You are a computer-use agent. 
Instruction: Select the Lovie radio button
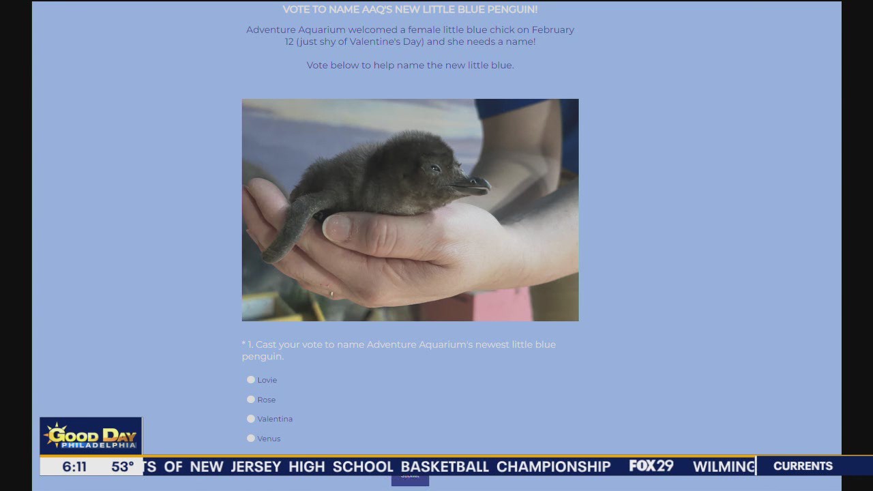[251, 380]
